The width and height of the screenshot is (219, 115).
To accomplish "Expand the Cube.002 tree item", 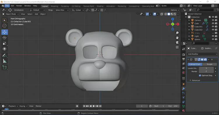I will click(189, 30).
